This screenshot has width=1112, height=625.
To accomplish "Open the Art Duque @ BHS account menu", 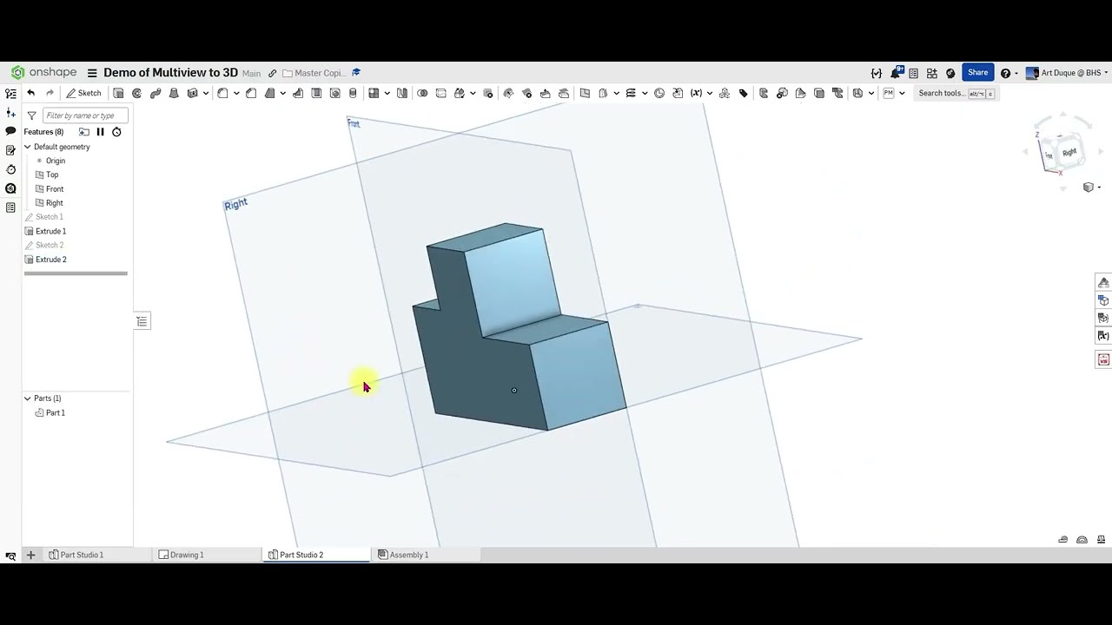I will (1067, 73).
